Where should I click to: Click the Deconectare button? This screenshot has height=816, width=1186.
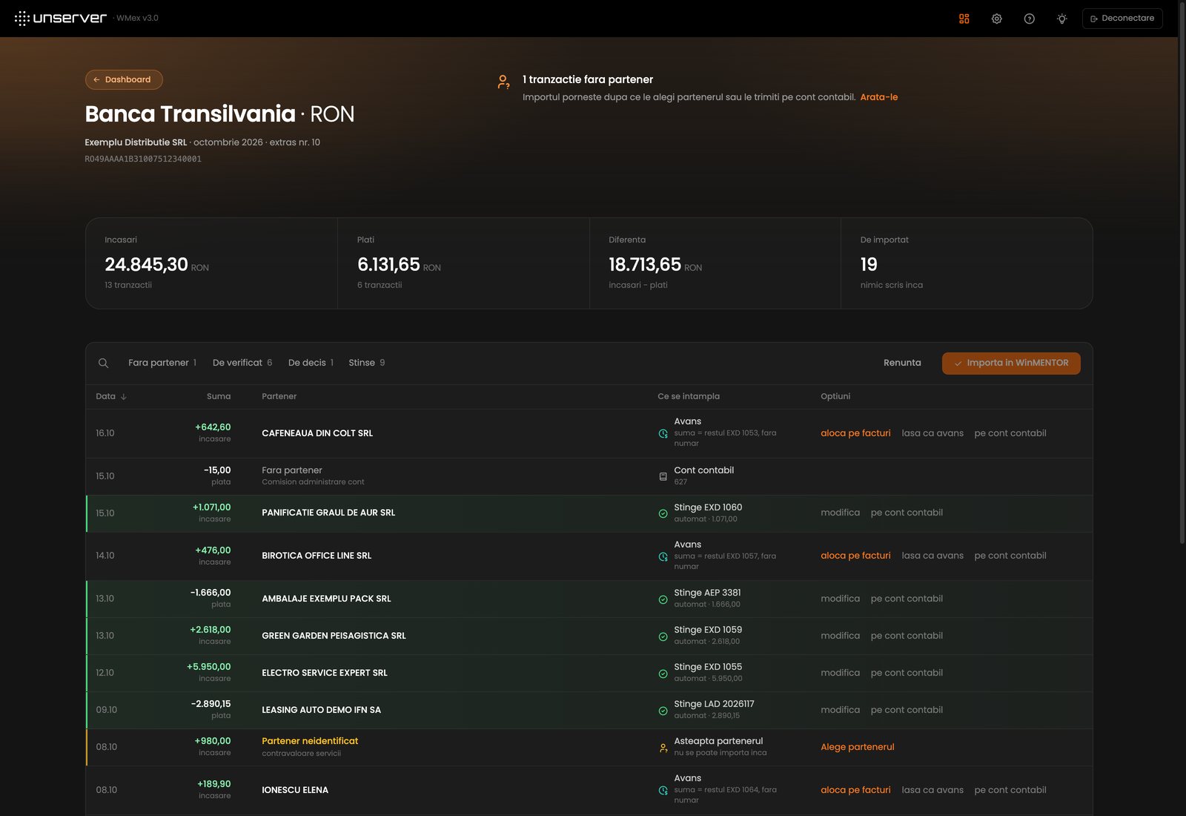(x=1122, y=19)
